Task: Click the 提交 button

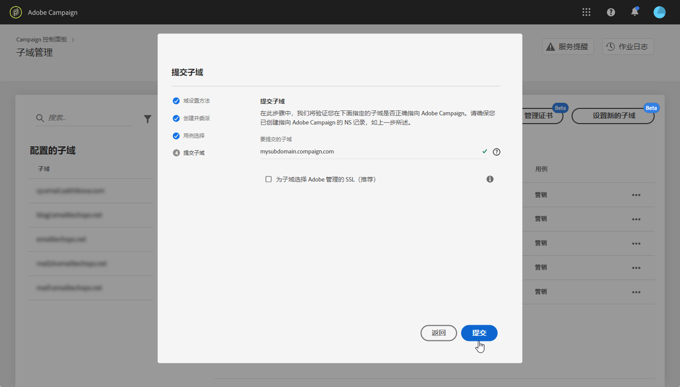Action: pyautogui.click(x=479, y=333)
